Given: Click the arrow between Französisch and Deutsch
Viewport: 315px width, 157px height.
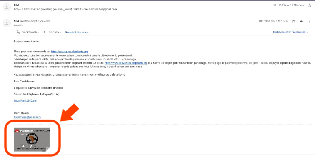Looking at the screenshot, I should tap(45, 32).
